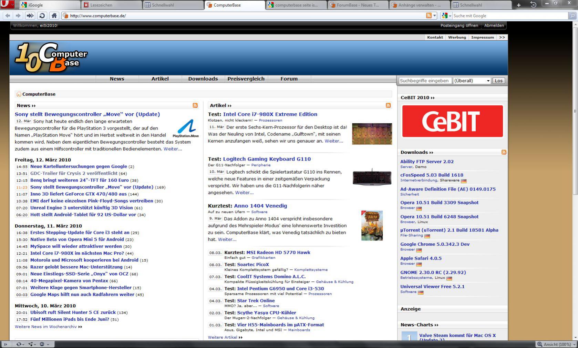Open the (Überall) search scope dropdown
578x348 pixels.
pyautogui.click(x=472, y=81)
